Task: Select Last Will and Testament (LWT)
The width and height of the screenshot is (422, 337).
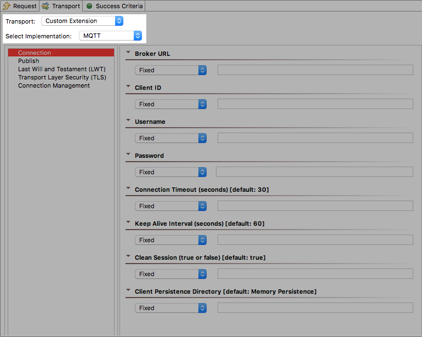Action: [x=61, y=69]
